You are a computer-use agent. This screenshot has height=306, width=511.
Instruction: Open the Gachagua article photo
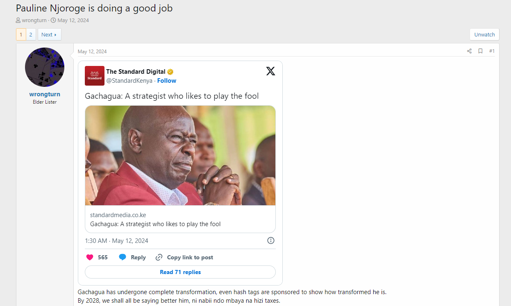click(x=180, y=155)
